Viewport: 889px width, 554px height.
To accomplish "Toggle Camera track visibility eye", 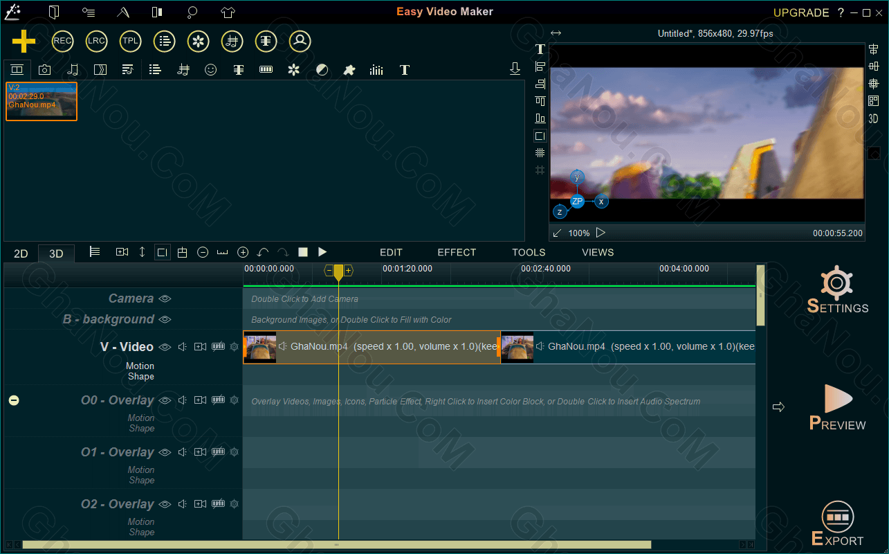I will 165,298.
